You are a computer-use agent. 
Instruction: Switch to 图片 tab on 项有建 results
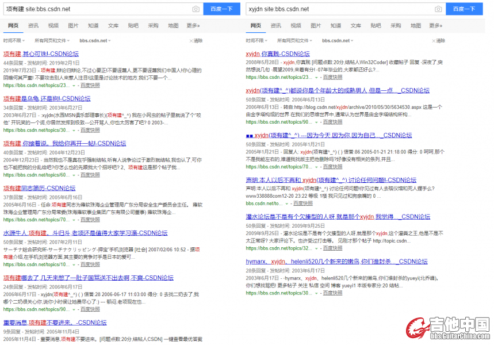(73, 25)
